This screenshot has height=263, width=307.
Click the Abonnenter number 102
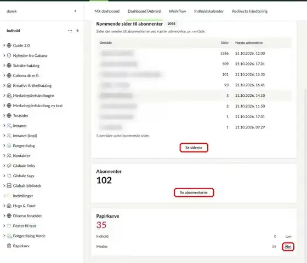(x=104, y=180)
